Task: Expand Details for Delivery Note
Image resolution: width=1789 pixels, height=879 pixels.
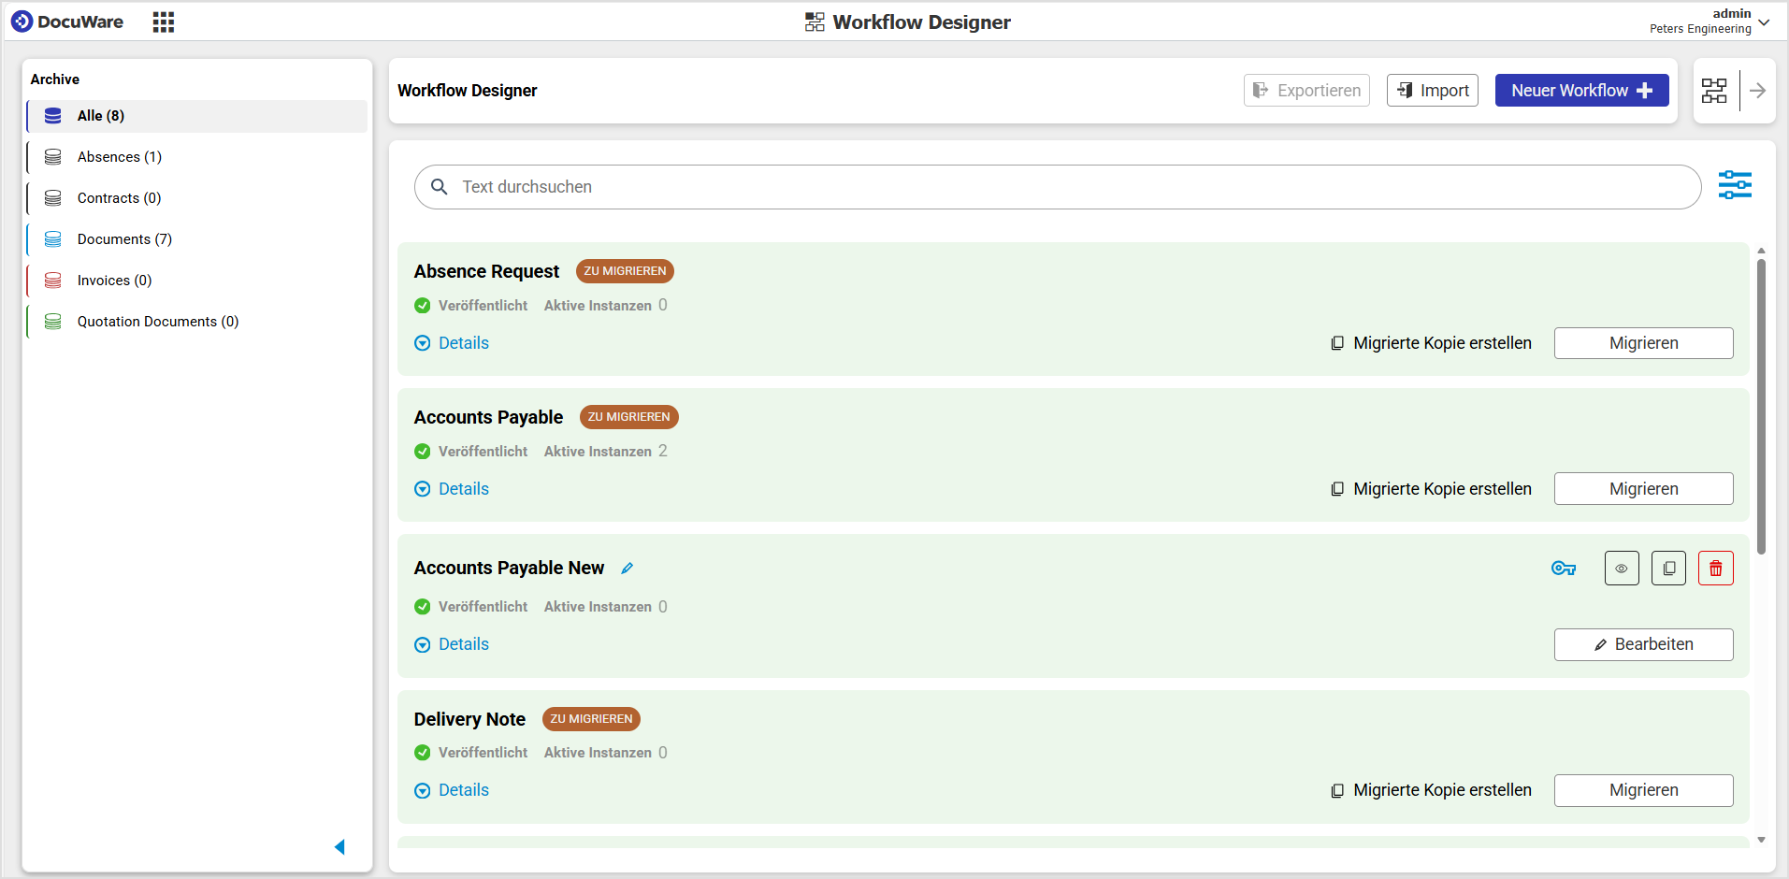Action: pos(452,790)
